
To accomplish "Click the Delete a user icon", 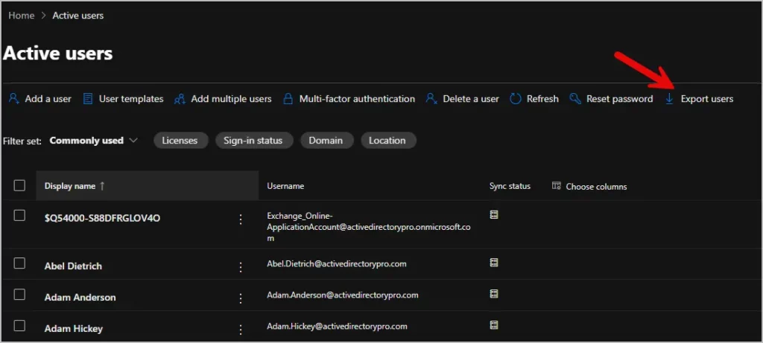I will click(x=431, y=99).
